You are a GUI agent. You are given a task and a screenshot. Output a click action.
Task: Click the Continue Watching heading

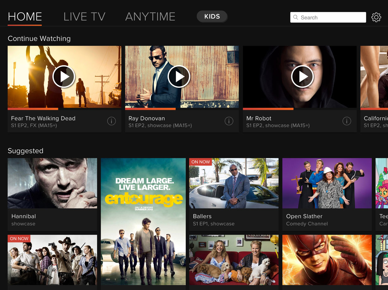tap(39, 39)
